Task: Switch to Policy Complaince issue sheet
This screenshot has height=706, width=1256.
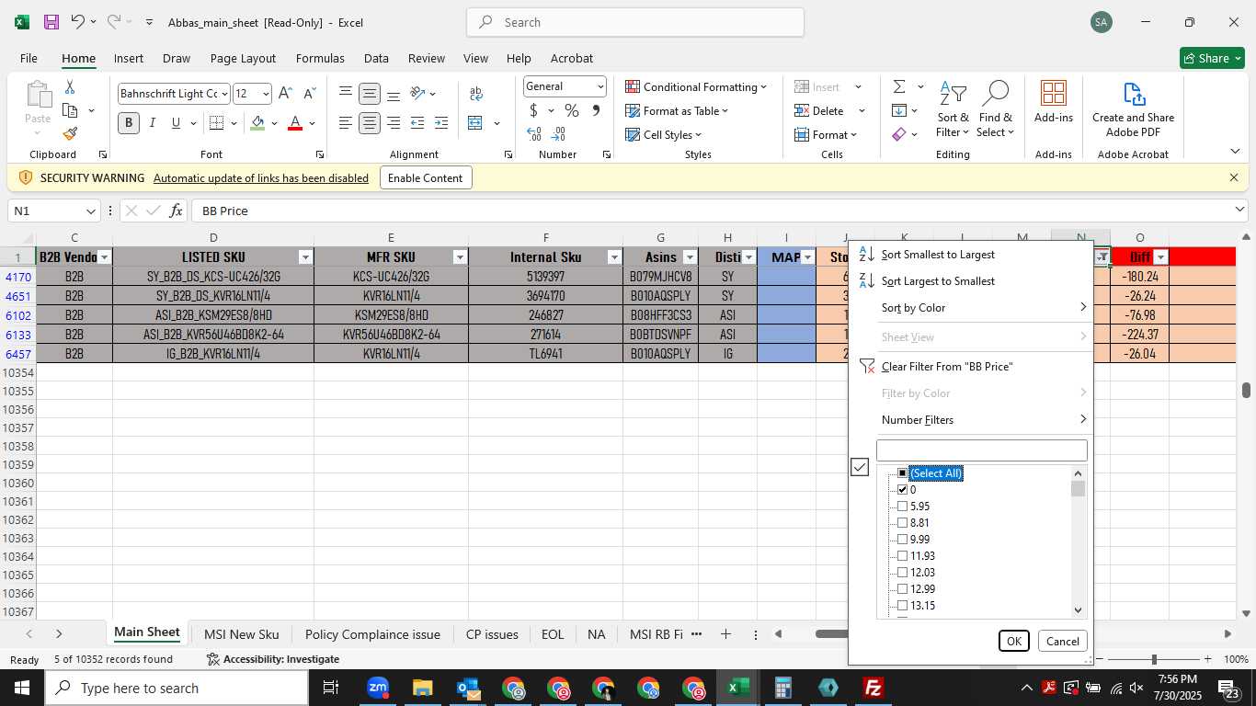Action: (x=372, y=634)
